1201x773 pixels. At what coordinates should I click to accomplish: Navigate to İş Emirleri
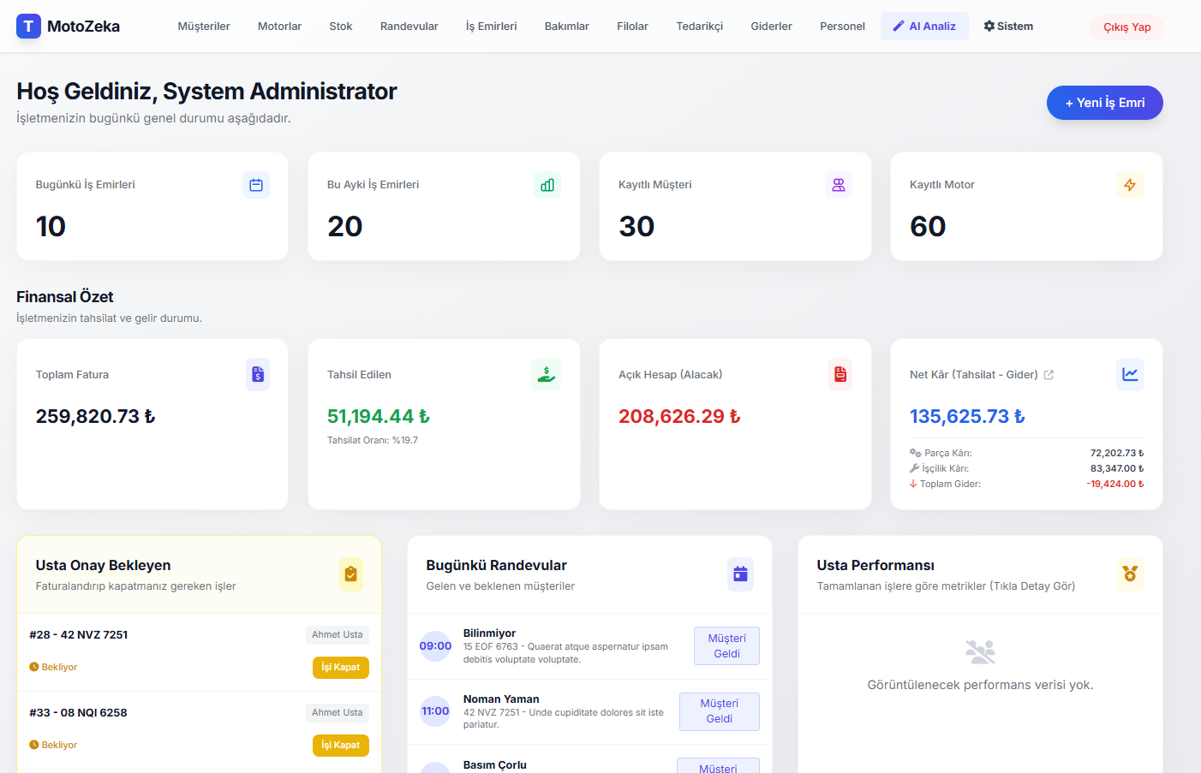coord(491,27)
